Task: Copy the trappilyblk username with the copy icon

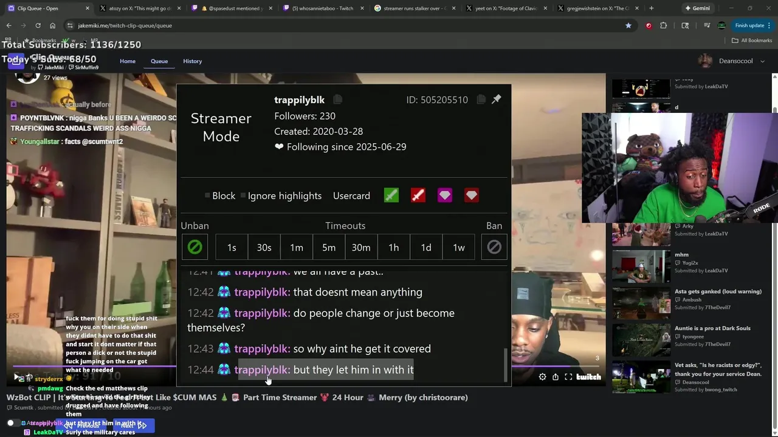Action: click(338, 100)
